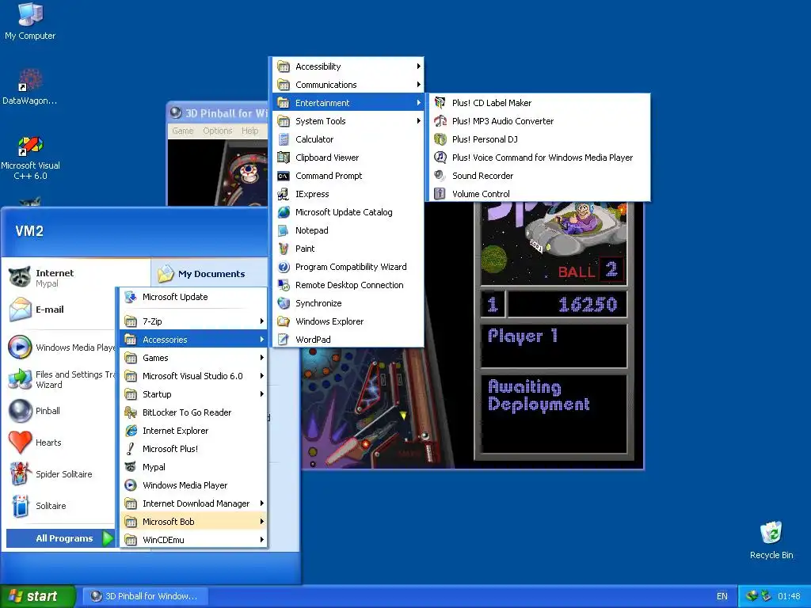Expand Internet Download Manager folder
Screen dimensions: 811x608
tap(194, 503)
